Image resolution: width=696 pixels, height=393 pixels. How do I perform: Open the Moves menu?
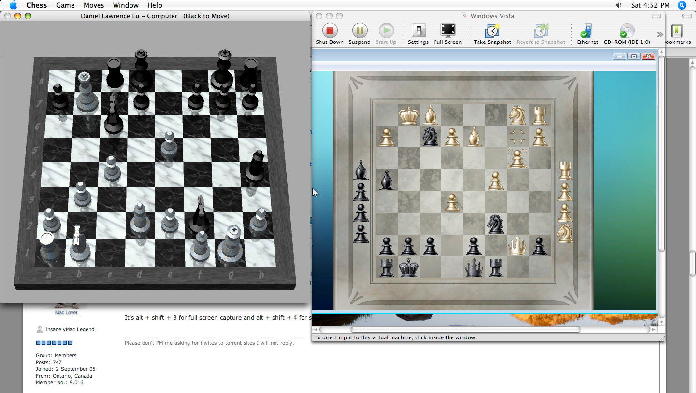[94, 5]
